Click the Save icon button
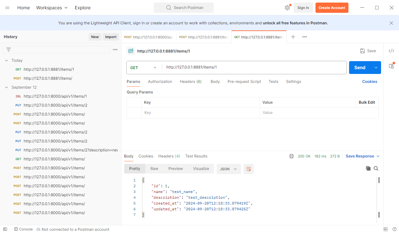Viewport: 399px width, 233px height. [368, 51]
